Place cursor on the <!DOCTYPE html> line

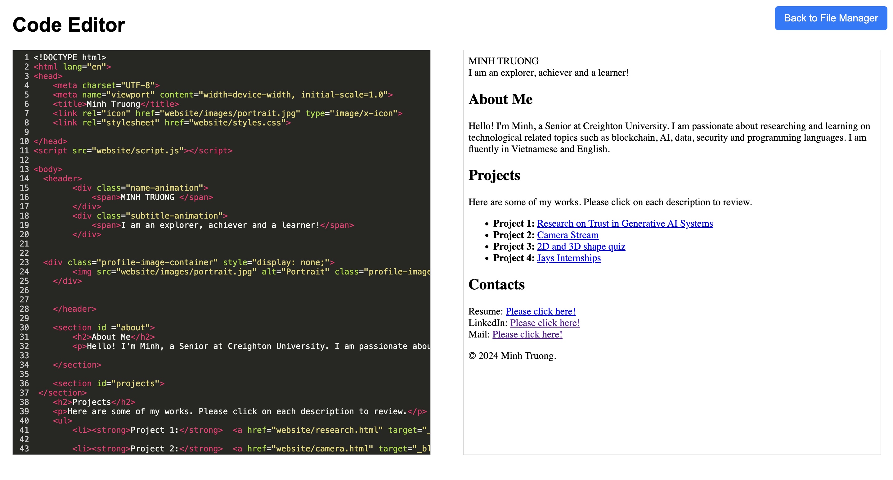tap(70, 57)
